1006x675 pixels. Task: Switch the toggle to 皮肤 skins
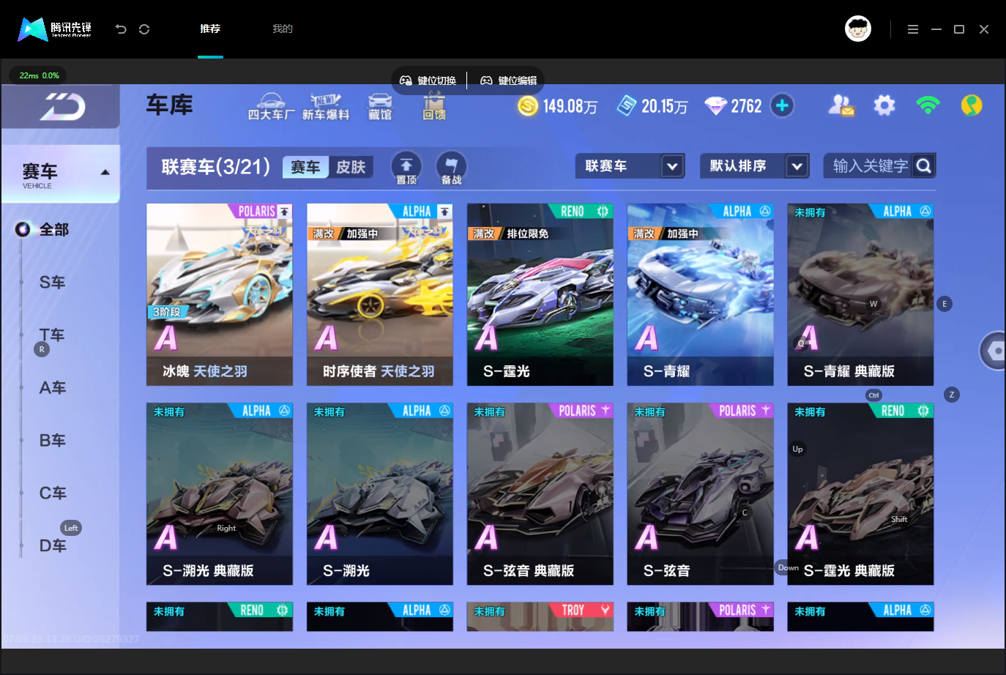[x=351, y=167]
